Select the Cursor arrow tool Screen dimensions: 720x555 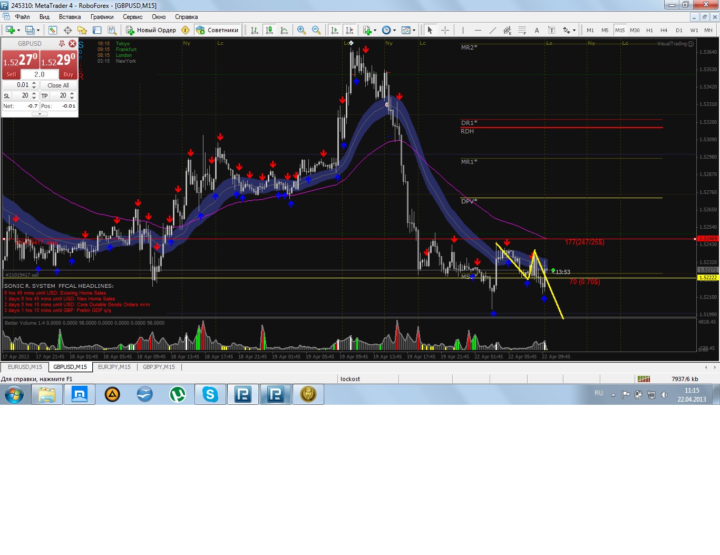coord(430,30)
